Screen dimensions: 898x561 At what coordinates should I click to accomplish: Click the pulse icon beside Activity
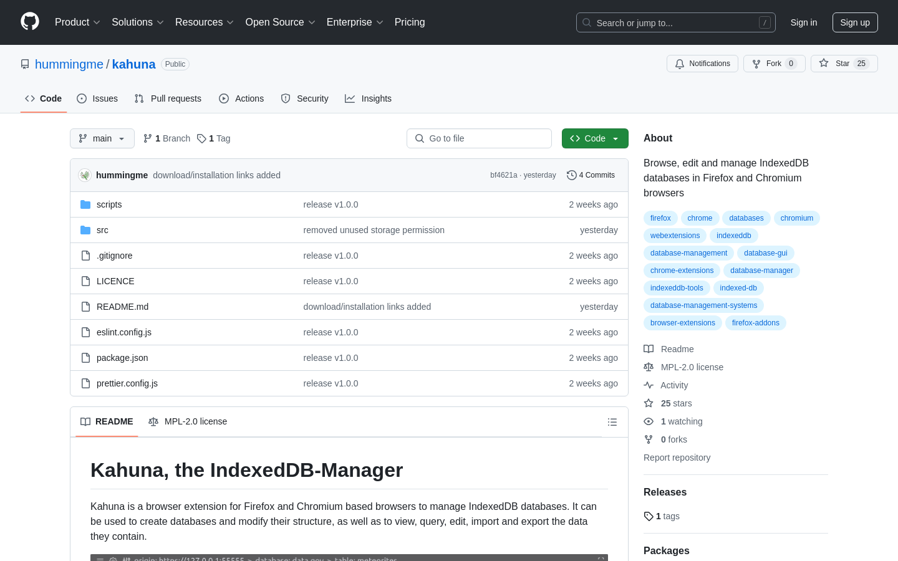[x=649, y=385]
